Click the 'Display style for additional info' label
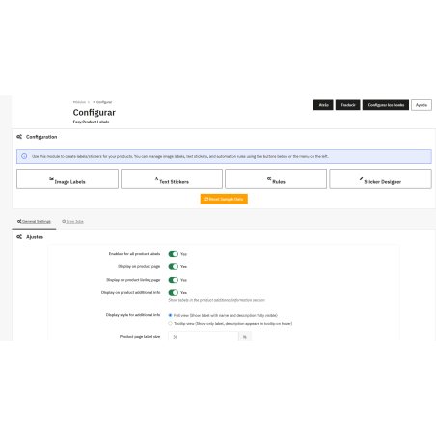Image resolution: width=436 pixels, height=436 pixels. tap(133, 315)
